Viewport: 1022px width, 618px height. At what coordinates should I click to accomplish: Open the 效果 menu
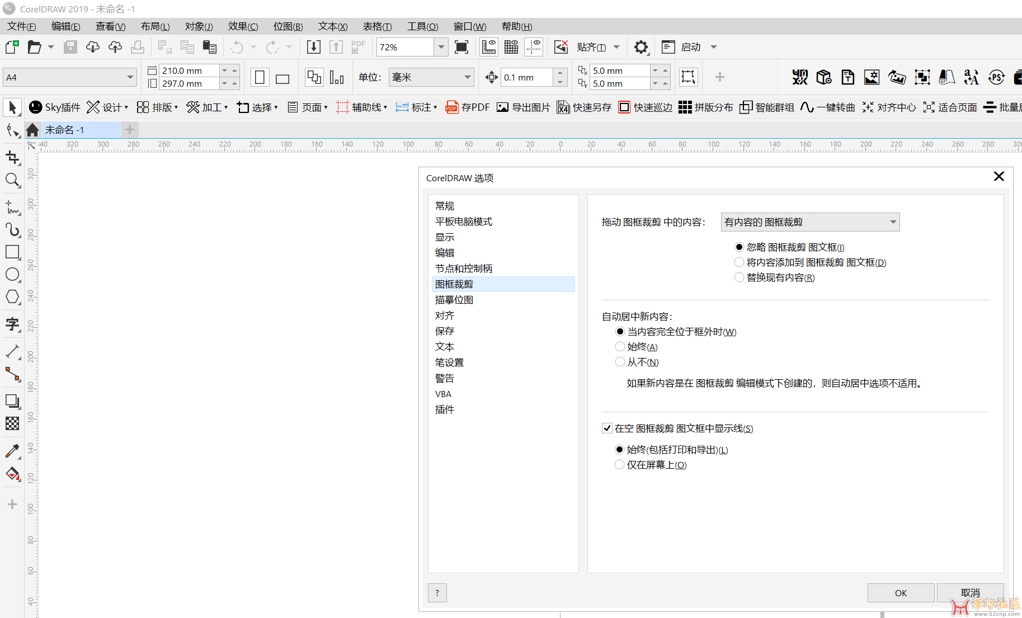[x=243, y=26]
